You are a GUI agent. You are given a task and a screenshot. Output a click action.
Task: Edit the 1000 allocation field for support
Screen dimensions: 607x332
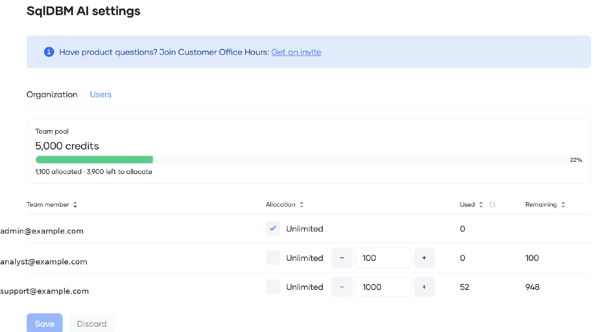[x=383, y=287]
